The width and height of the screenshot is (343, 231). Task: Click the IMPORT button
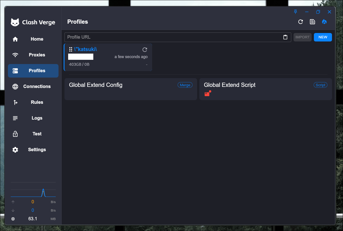[x=302, y=37]
